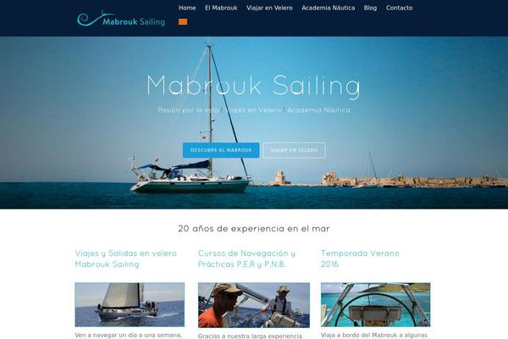508x339 pixels.
Task: Visit the Blog page
Action: pos(370,8)
